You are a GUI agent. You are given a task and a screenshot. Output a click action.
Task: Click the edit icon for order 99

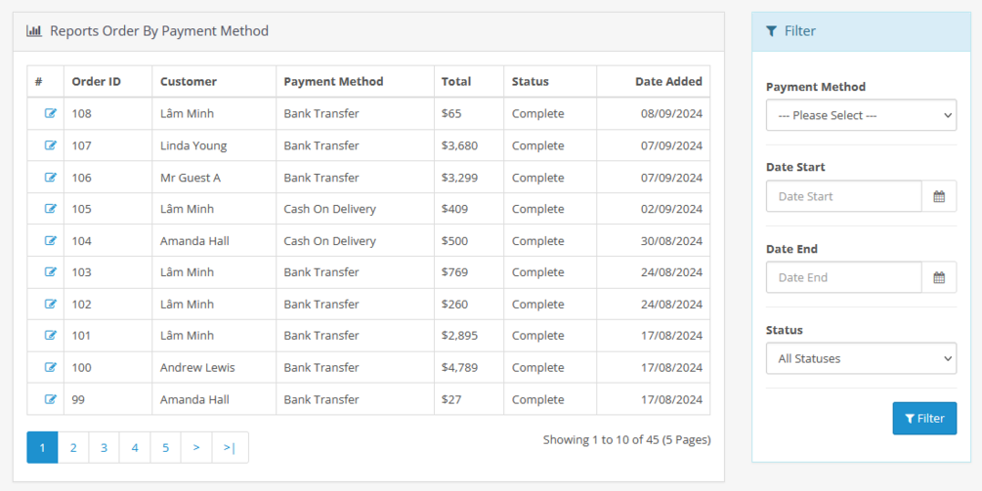[x=51, y=399]
